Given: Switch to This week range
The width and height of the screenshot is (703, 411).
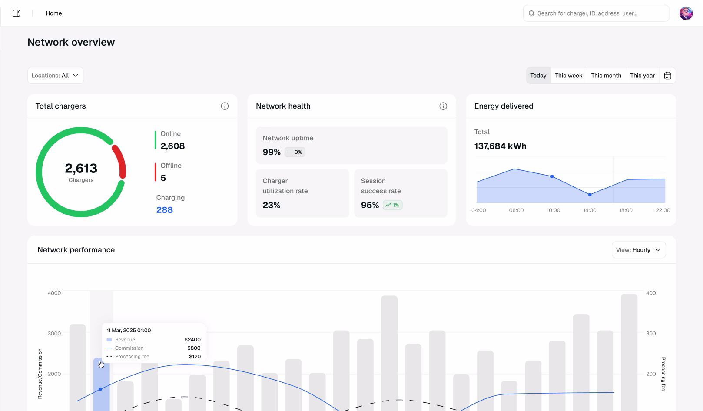Looking at the screenshot, I should pos(568,76).
